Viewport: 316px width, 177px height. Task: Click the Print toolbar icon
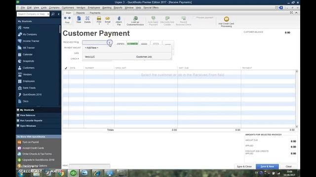tap(99, 19)
